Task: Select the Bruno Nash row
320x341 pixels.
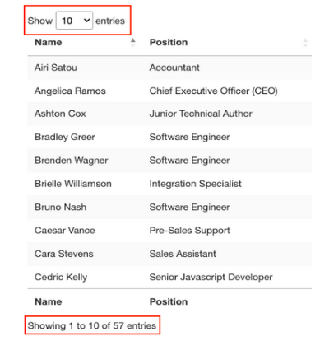Action: click(169, 207)
